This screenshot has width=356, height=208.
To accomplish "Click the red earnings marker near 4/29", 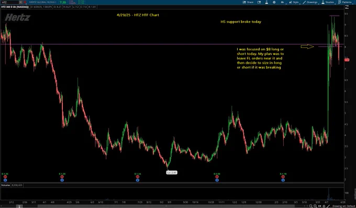I will click(x=62, y=177).
